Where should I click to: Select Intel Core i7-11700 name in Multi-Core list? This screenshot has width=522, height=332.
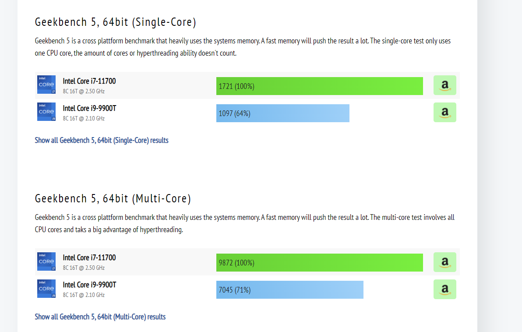[x=89, y=258]
